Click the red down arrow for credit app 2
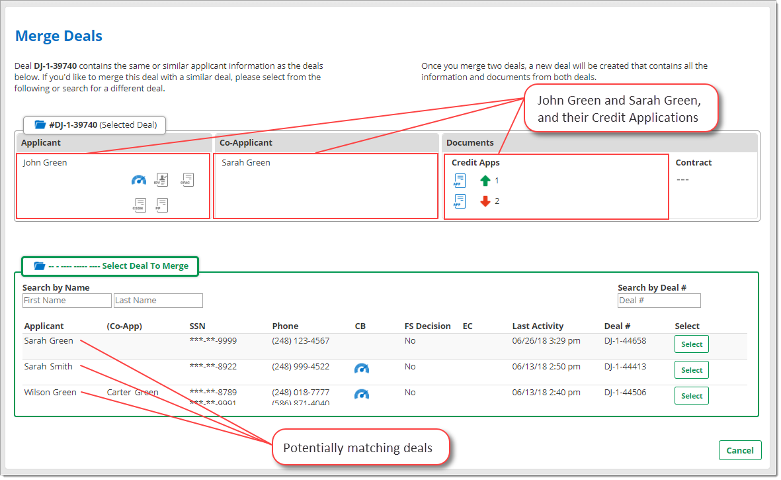This screenshot has height=480, width=781. click(485, 201)
